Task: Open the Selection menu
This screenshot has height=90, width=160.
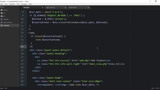Action: (x=12, y=4)
